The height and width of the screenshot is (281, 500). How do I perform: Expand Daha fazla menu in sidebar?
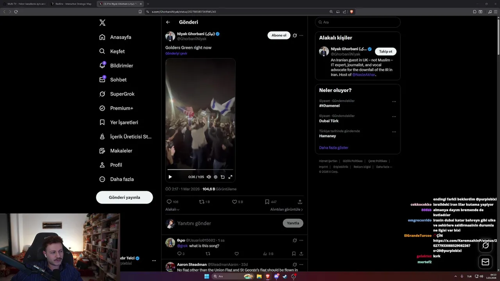click(x=116, y=179)
